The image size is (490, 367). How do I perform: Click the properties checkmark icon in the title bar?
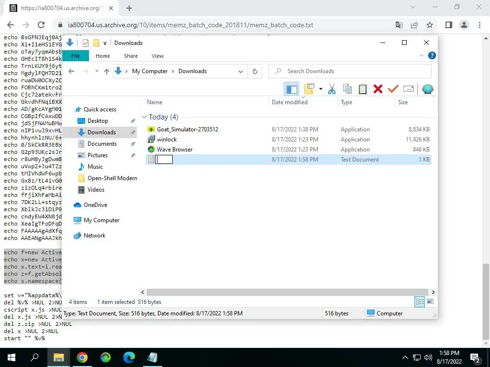coord(85,43)
